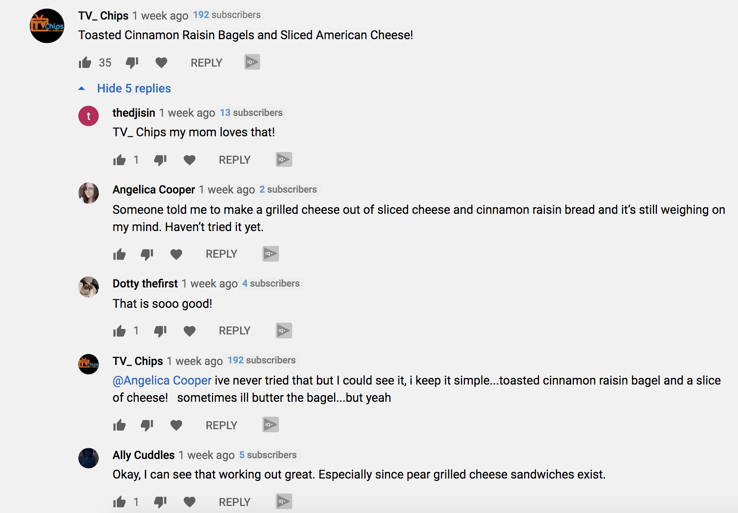Open TV_ Chips channel avatar at top
Image resolution: width=738 pixels, height=513 pixels.
click(47, 26)
